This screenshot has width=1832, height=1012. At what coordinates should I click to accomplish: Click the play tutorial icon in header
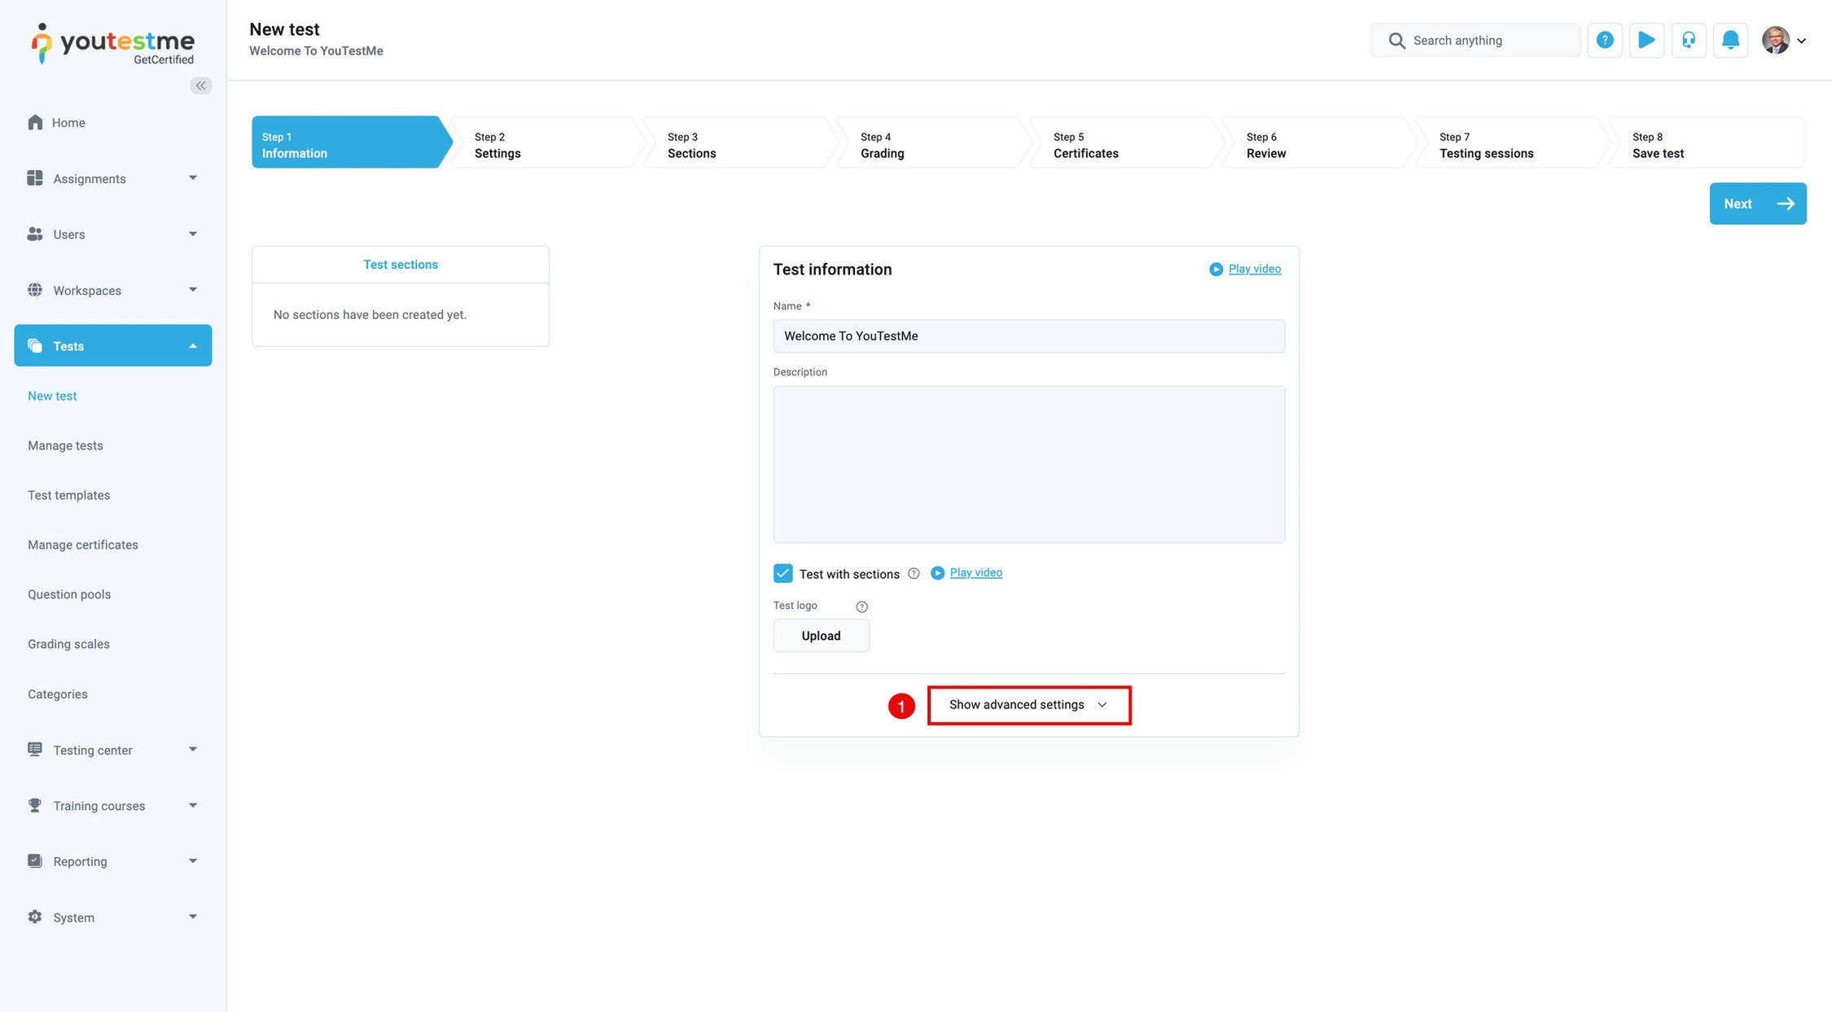[x=1646, y=40]
